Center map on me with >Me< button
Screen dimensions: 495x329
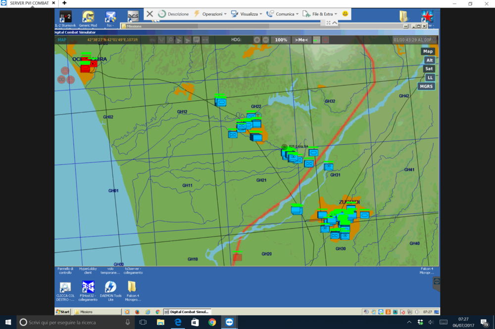(x=301, y=40)
